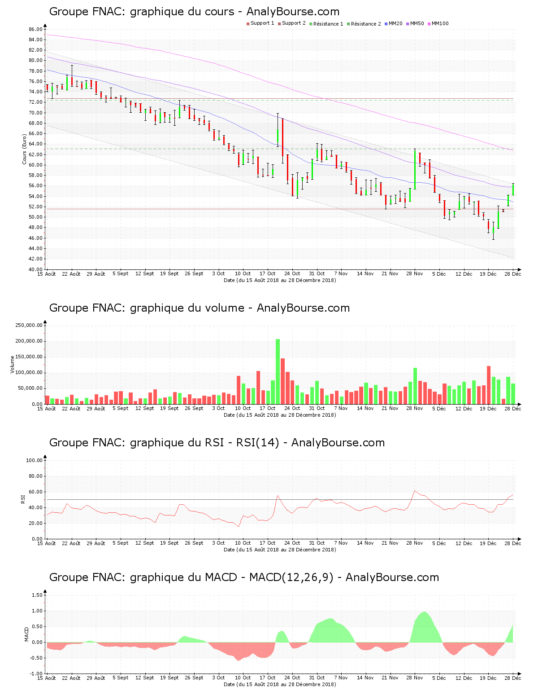The image size is (538, 696).
Task: Click '15 Août' date on price chart axis
Action: click(47, 273)
